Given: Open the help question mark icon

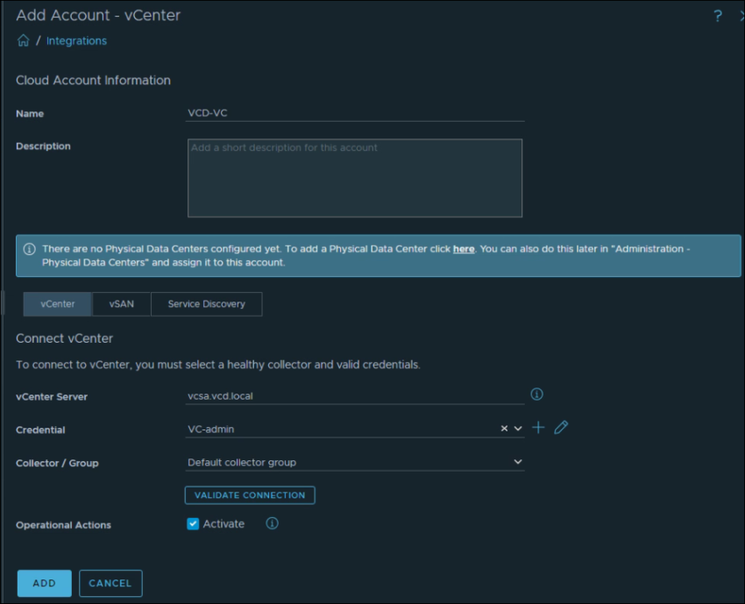Looking at the screenshot, I should (717, 16).
